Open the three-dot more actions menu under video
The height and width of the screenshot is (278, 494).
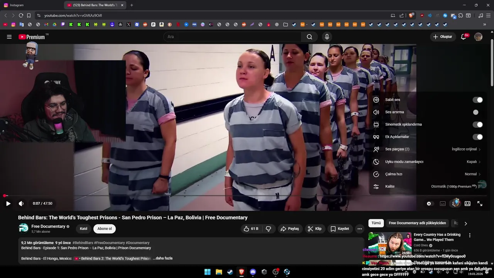tap(360, 229)
